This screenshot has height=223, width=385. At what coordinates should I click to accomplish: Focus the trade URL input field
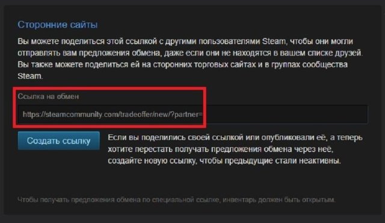point(192,115)
